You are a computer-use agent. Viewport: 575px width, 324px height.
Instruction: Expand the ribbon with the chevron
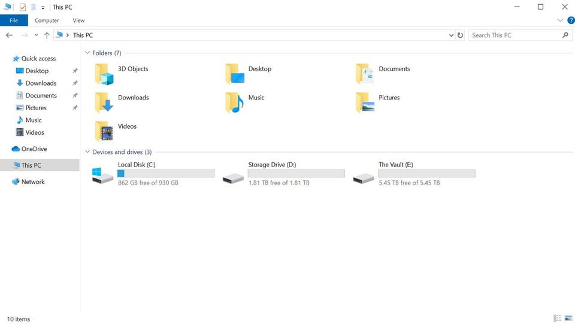(x=560, y=20)
